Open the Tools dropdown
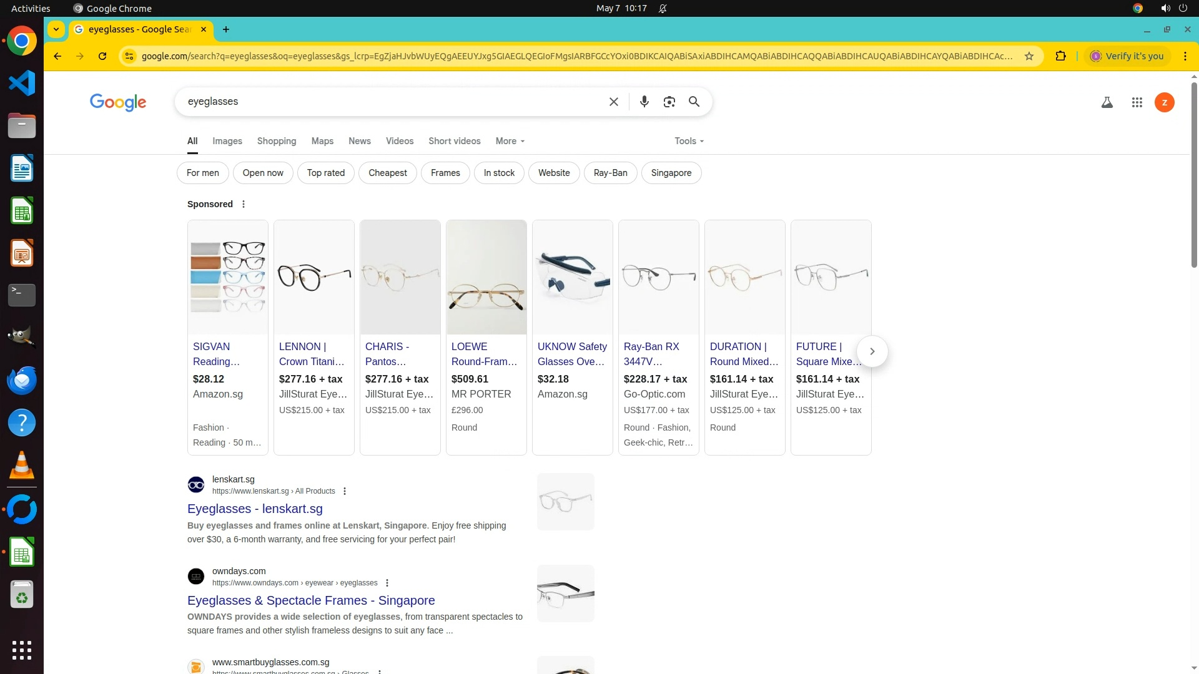The width and height of the screenshot is (1199, 674). click(x=689, y=141)
